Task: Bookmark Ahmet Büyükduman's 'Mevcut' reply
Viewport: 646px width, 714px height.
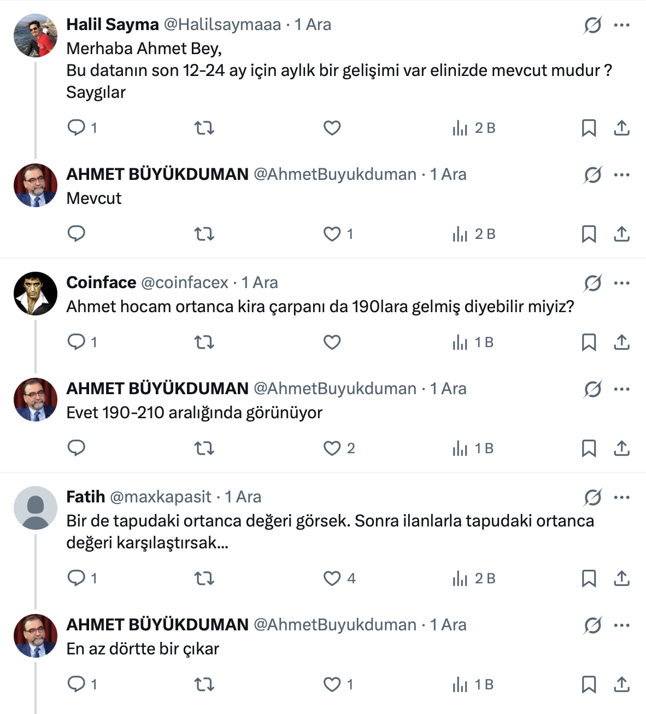Action: 589,234
